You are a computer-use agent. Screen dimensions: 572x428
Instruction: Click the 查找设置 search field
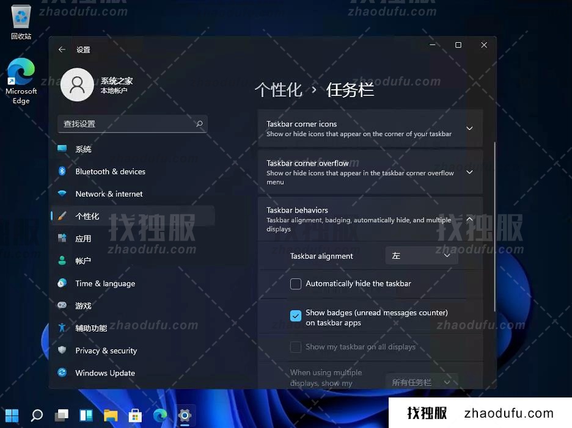[x=133, y=124]
